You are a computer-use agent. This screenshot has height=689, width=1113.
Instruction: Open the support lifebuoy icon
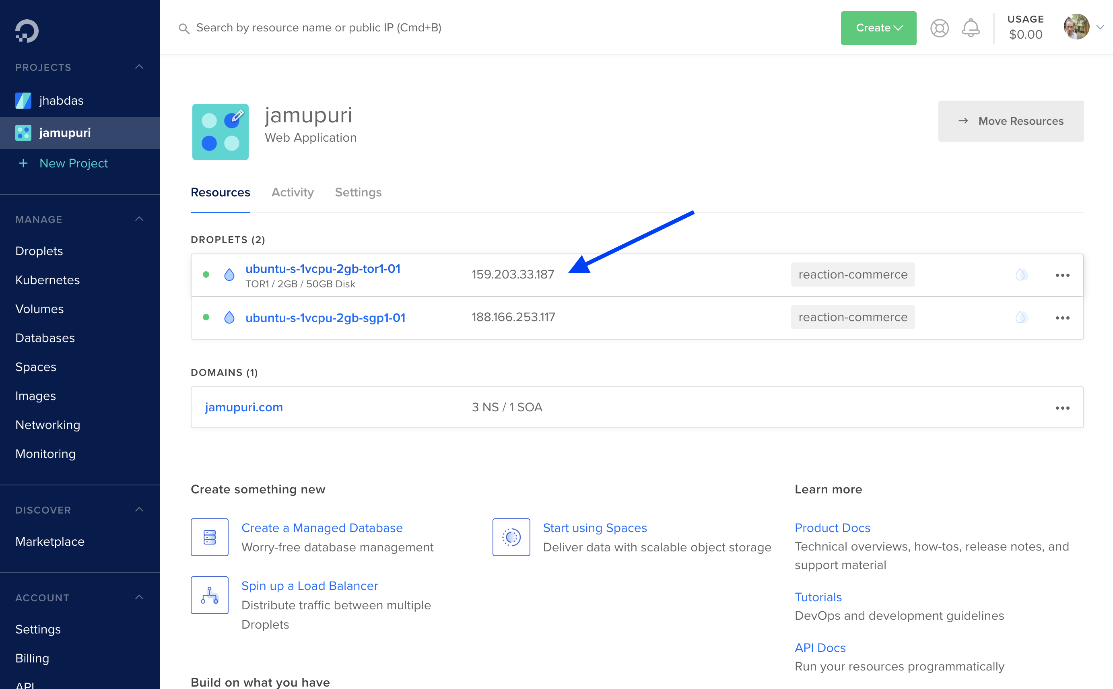tap(939, 28)
